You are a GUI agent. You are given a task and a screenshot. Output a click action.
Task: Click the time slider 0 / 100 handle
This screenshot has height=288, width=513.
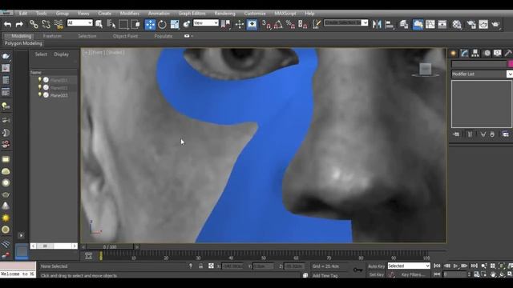pos(110,247)
